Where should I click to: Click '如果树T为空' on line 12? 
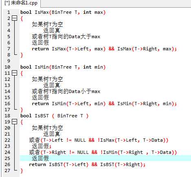tap(47, 79)
